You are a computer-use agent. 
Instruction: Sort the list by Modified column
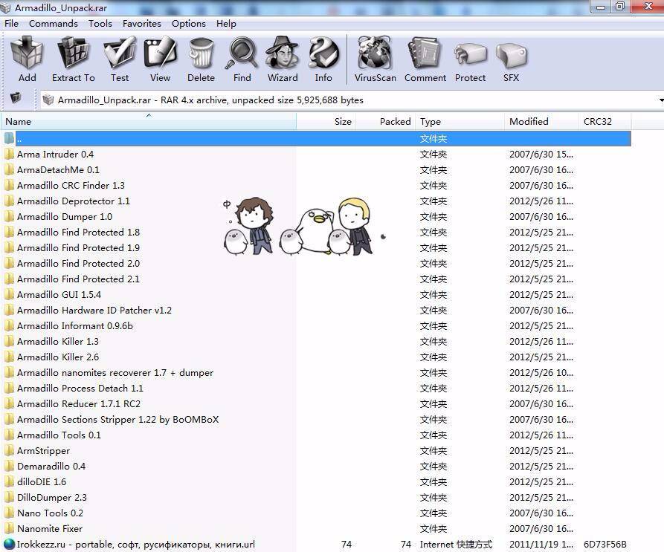(541, 122)
